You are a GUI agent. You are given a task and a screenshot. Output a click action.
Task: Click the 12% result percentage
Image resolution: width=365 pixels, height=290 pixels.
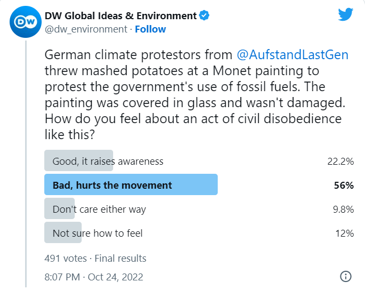345,233
